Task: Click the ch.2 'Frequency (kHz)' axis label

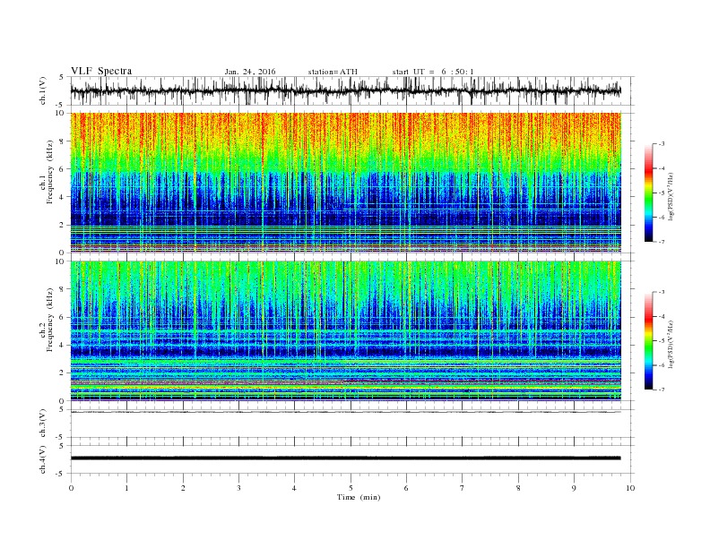Action: (50, 320)
